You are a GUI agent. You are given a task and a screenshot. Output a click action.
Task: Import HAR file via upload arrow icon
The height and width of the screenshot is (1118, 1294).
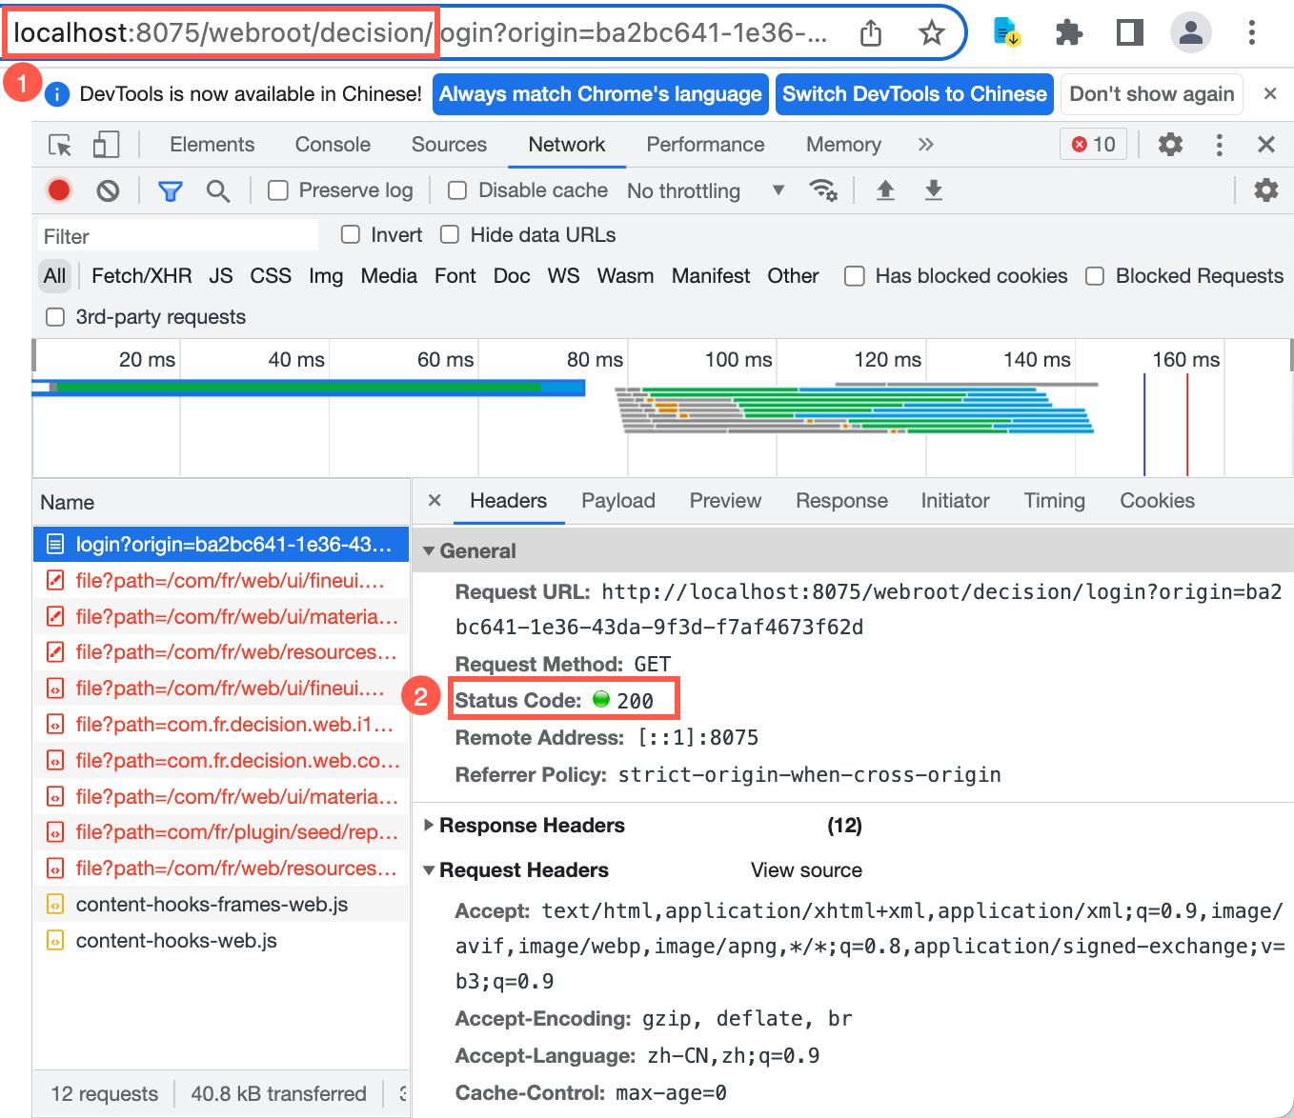(885, 190)
